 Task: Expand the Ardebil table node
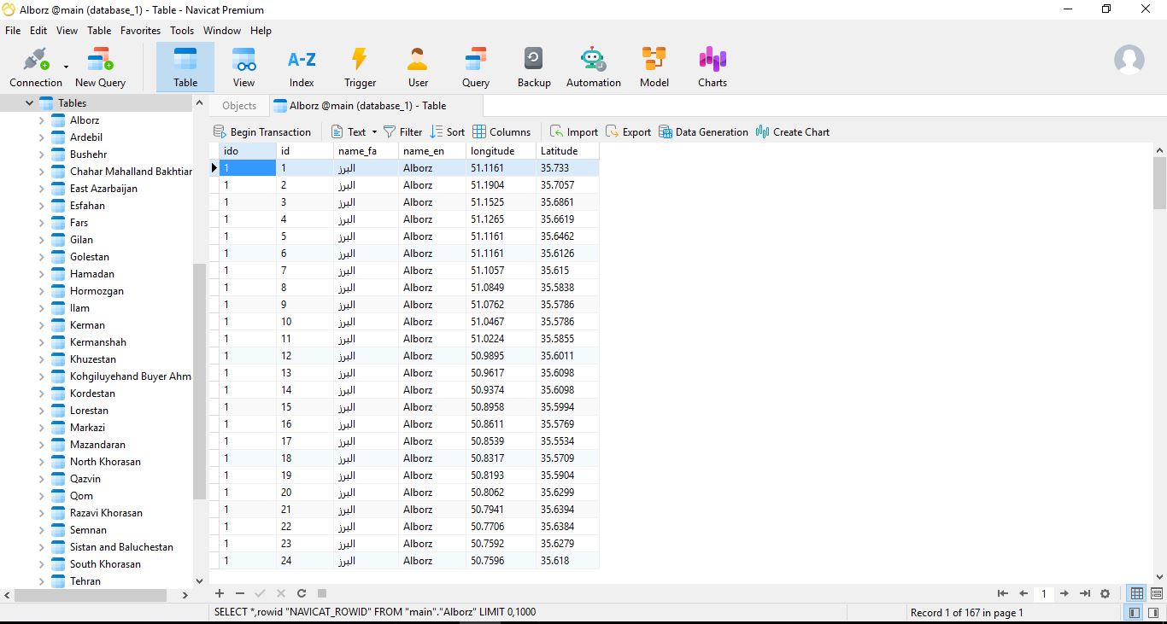coord(41,137)
